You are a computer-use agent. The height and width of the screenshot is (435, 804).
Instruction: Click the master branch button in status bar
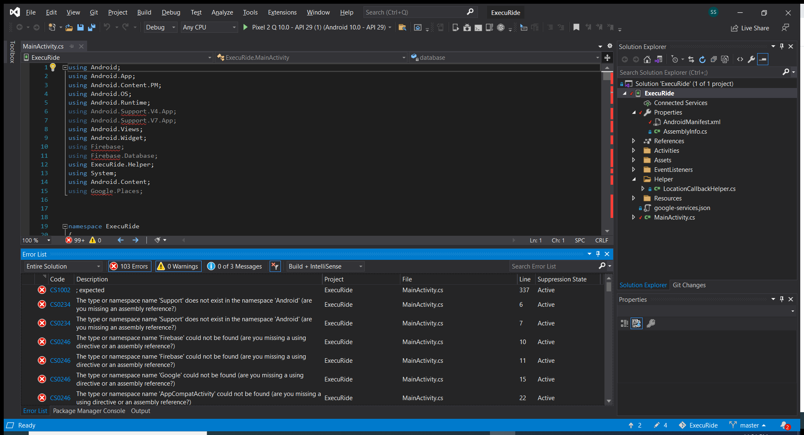click(x=748, y=425)
